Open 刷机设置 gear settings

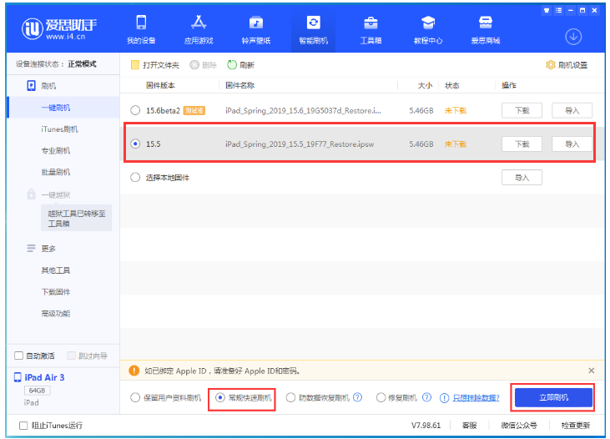(x=551, y=65)
